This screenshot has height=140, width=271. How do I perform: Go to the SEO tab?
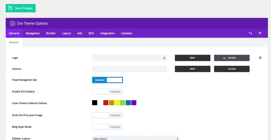[91, 33]
